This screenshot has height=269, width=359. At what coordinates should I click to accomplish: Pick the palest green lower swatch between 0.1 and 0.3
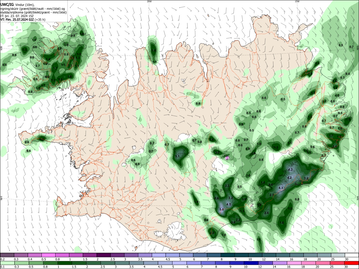(7, 263)
